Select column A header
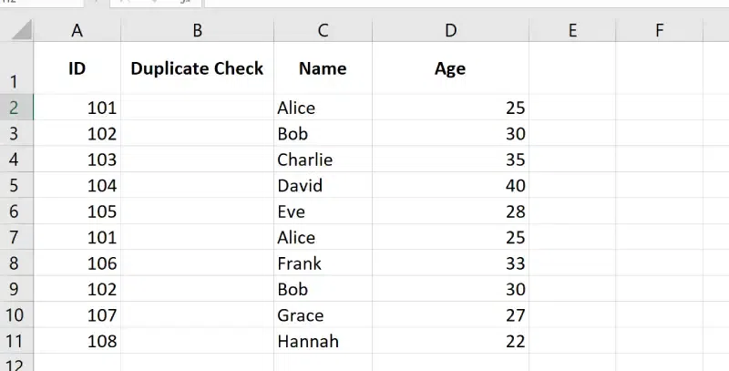This screenshot has height=371, width=729. coord(77,30)
